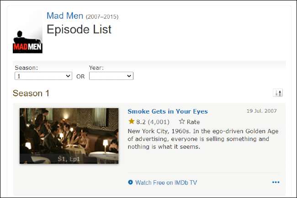Click the S1, Ep1 label on the thumbnail
The image size is (297, 198).
point(69,159)
